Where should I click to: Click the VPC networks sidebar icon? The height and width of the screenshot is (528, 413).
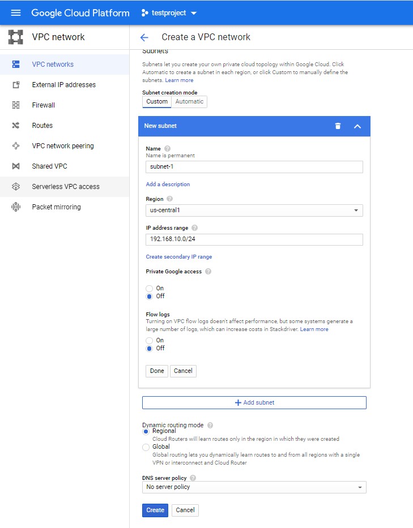pos(16,65)
